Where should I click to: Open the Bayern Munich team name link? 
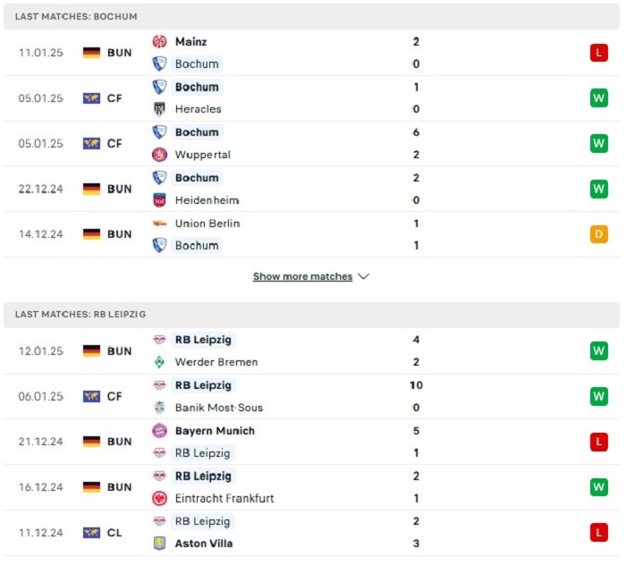tap(215, 431)
